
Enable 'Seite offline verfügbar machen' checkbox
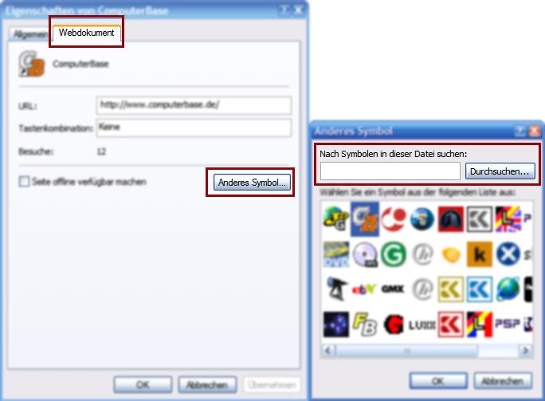point(24,182)
